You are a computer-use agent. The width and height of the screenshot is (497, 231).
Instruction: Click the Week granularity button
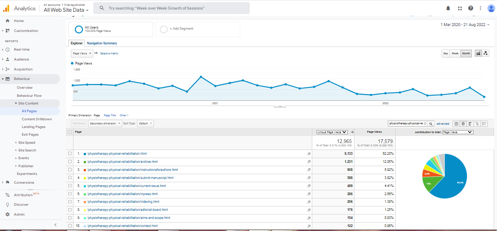pyautogui.click(x=455, y=54)
